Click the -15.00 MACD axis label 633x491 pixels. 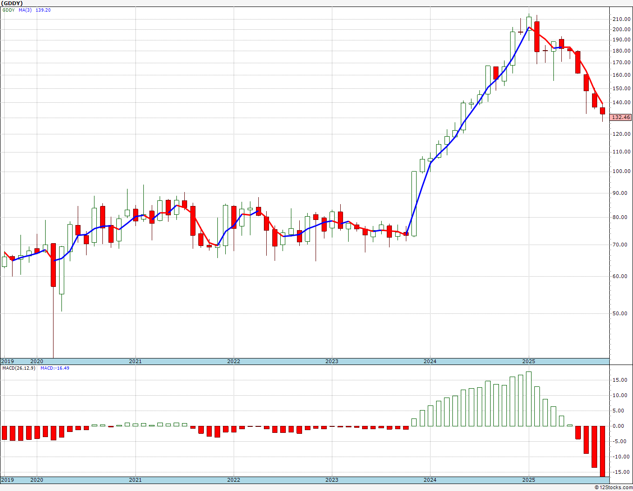[621, 472]
